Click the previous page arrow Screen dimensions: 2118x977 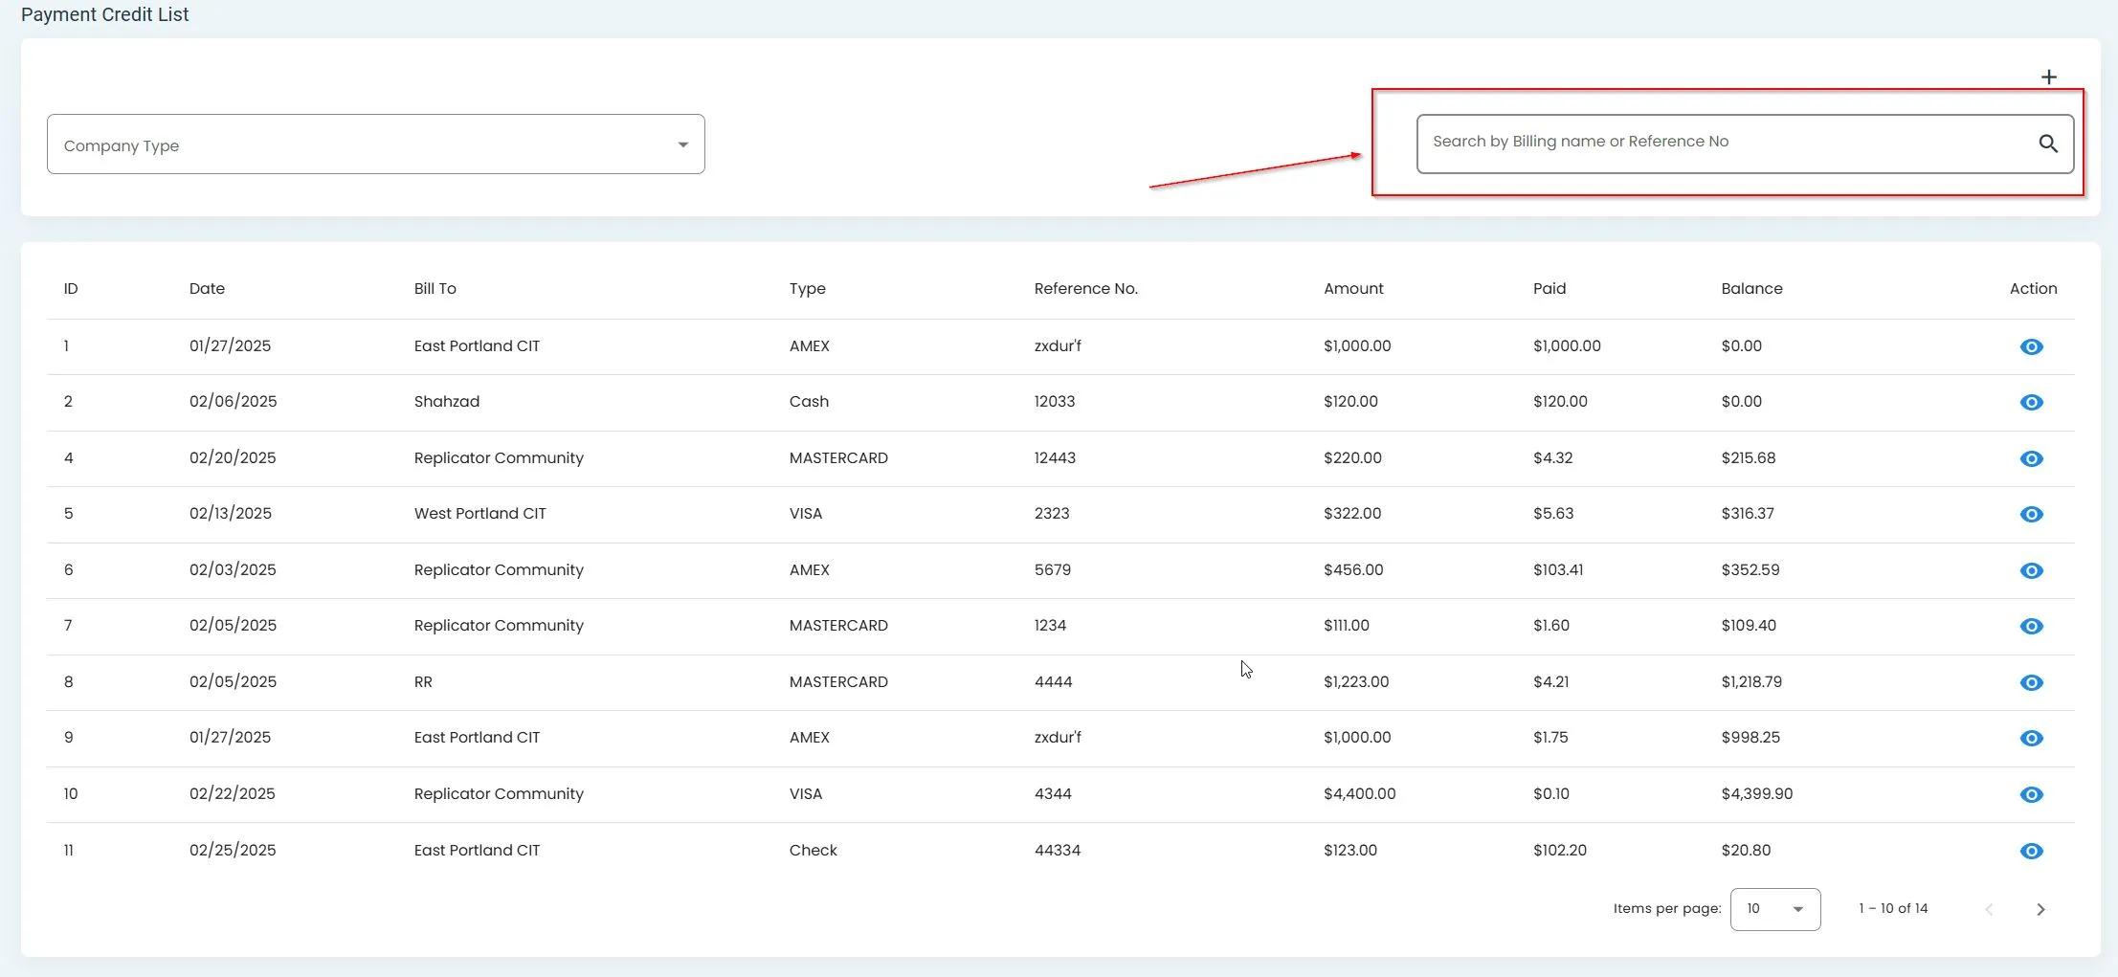tap(1989, 909)
